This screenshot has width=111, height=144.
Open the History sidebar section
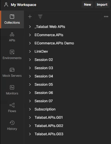click(x=12, y=125)
